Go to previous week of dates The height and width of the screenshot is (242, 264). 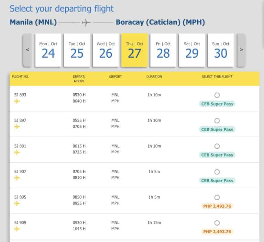pyautogui.click(x=27, y=50)
